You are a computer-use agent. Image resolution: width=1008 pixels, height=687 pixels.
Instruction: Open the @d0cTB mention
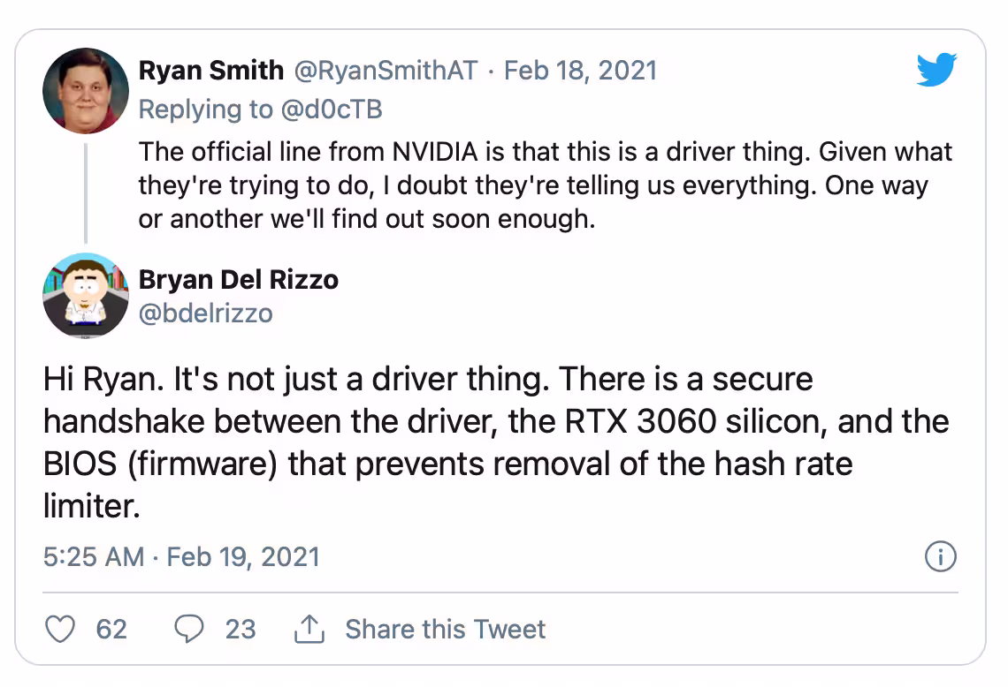pyautogui.click(x=331, y=109)
